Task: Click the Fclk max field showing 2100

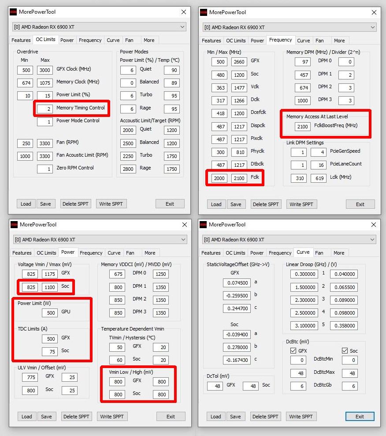Action: (x=239, y=178)
